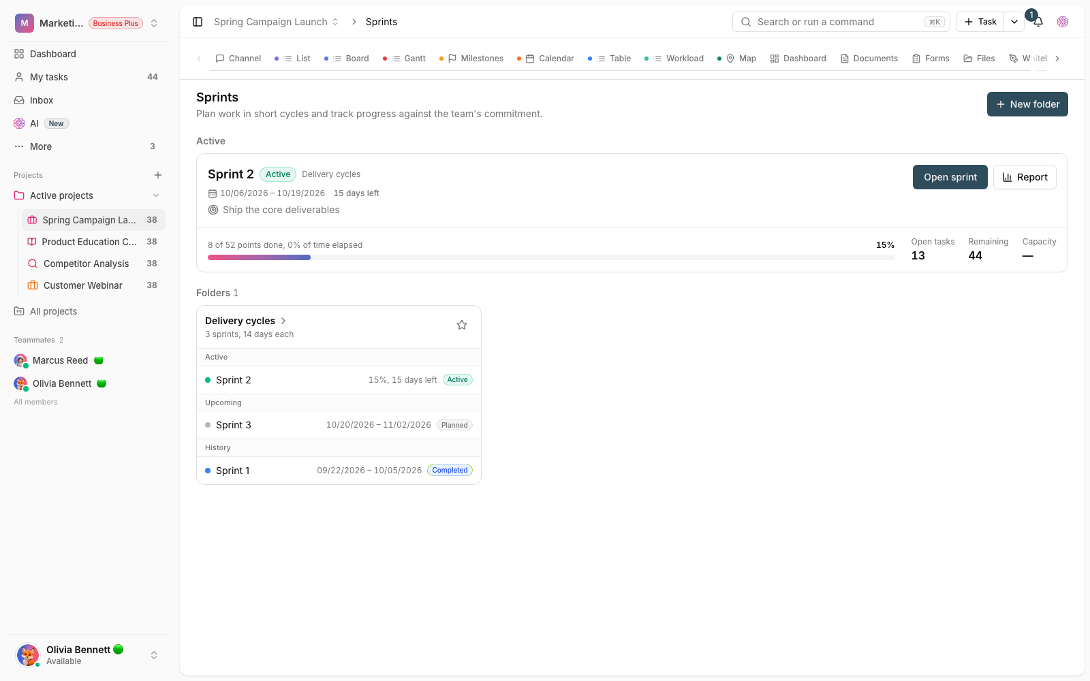Image resolution: width=1090 pixels, height=681 pixels.
Task: Switch to the Board tab
Action: (347, 59)
